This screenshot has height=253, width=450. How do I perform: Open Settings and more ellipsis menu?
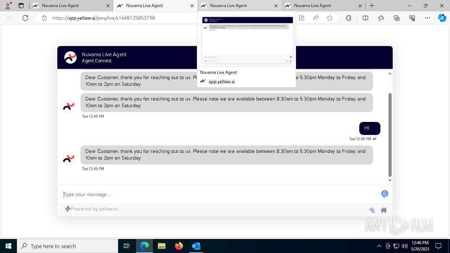427,18
